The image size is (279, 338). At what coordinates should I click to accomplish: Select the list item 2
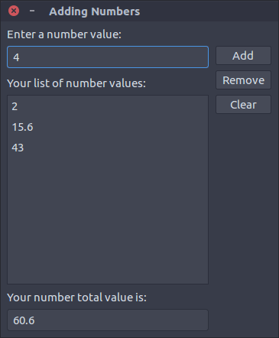click(x=108, y=106)
